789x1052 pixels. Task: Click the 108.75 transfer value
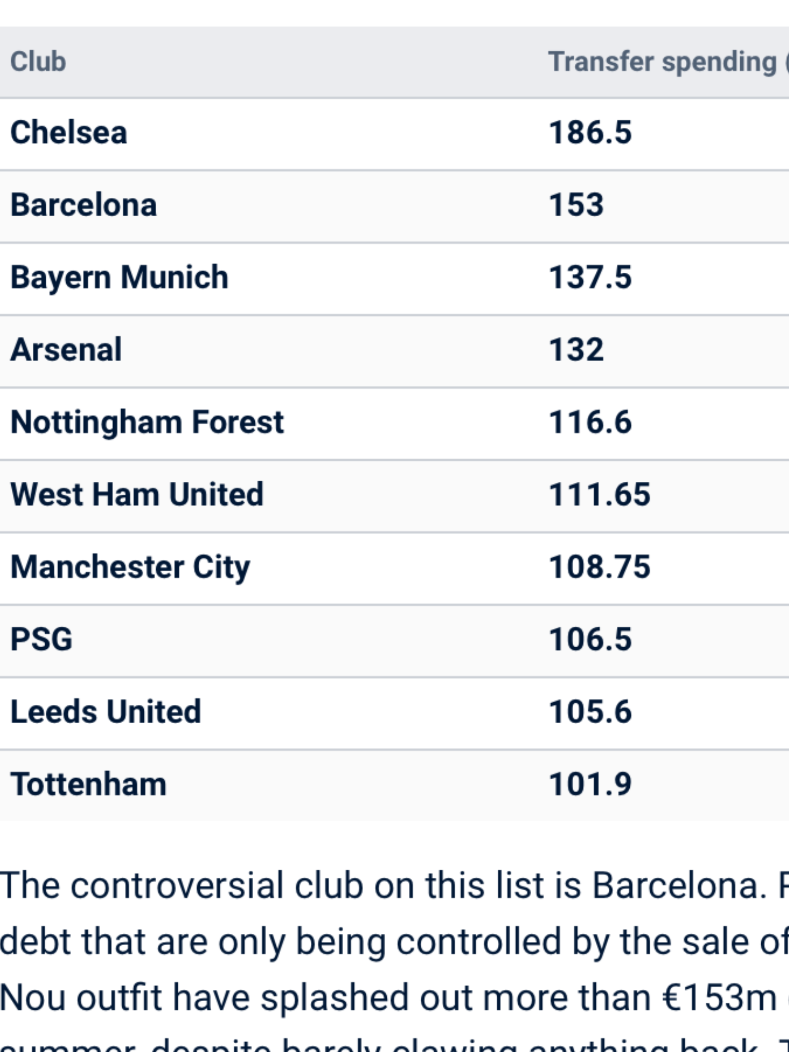[599, 567]
